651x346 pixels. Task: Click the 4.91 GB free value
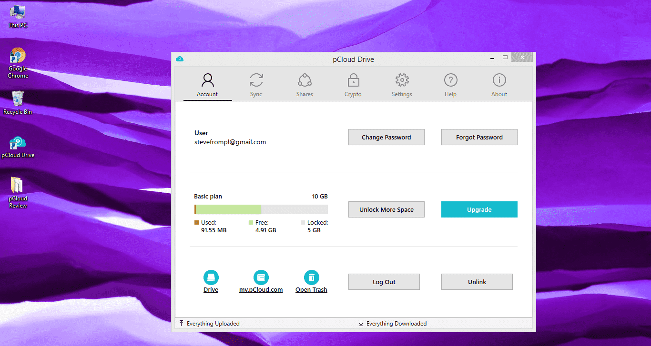(266, 230)
